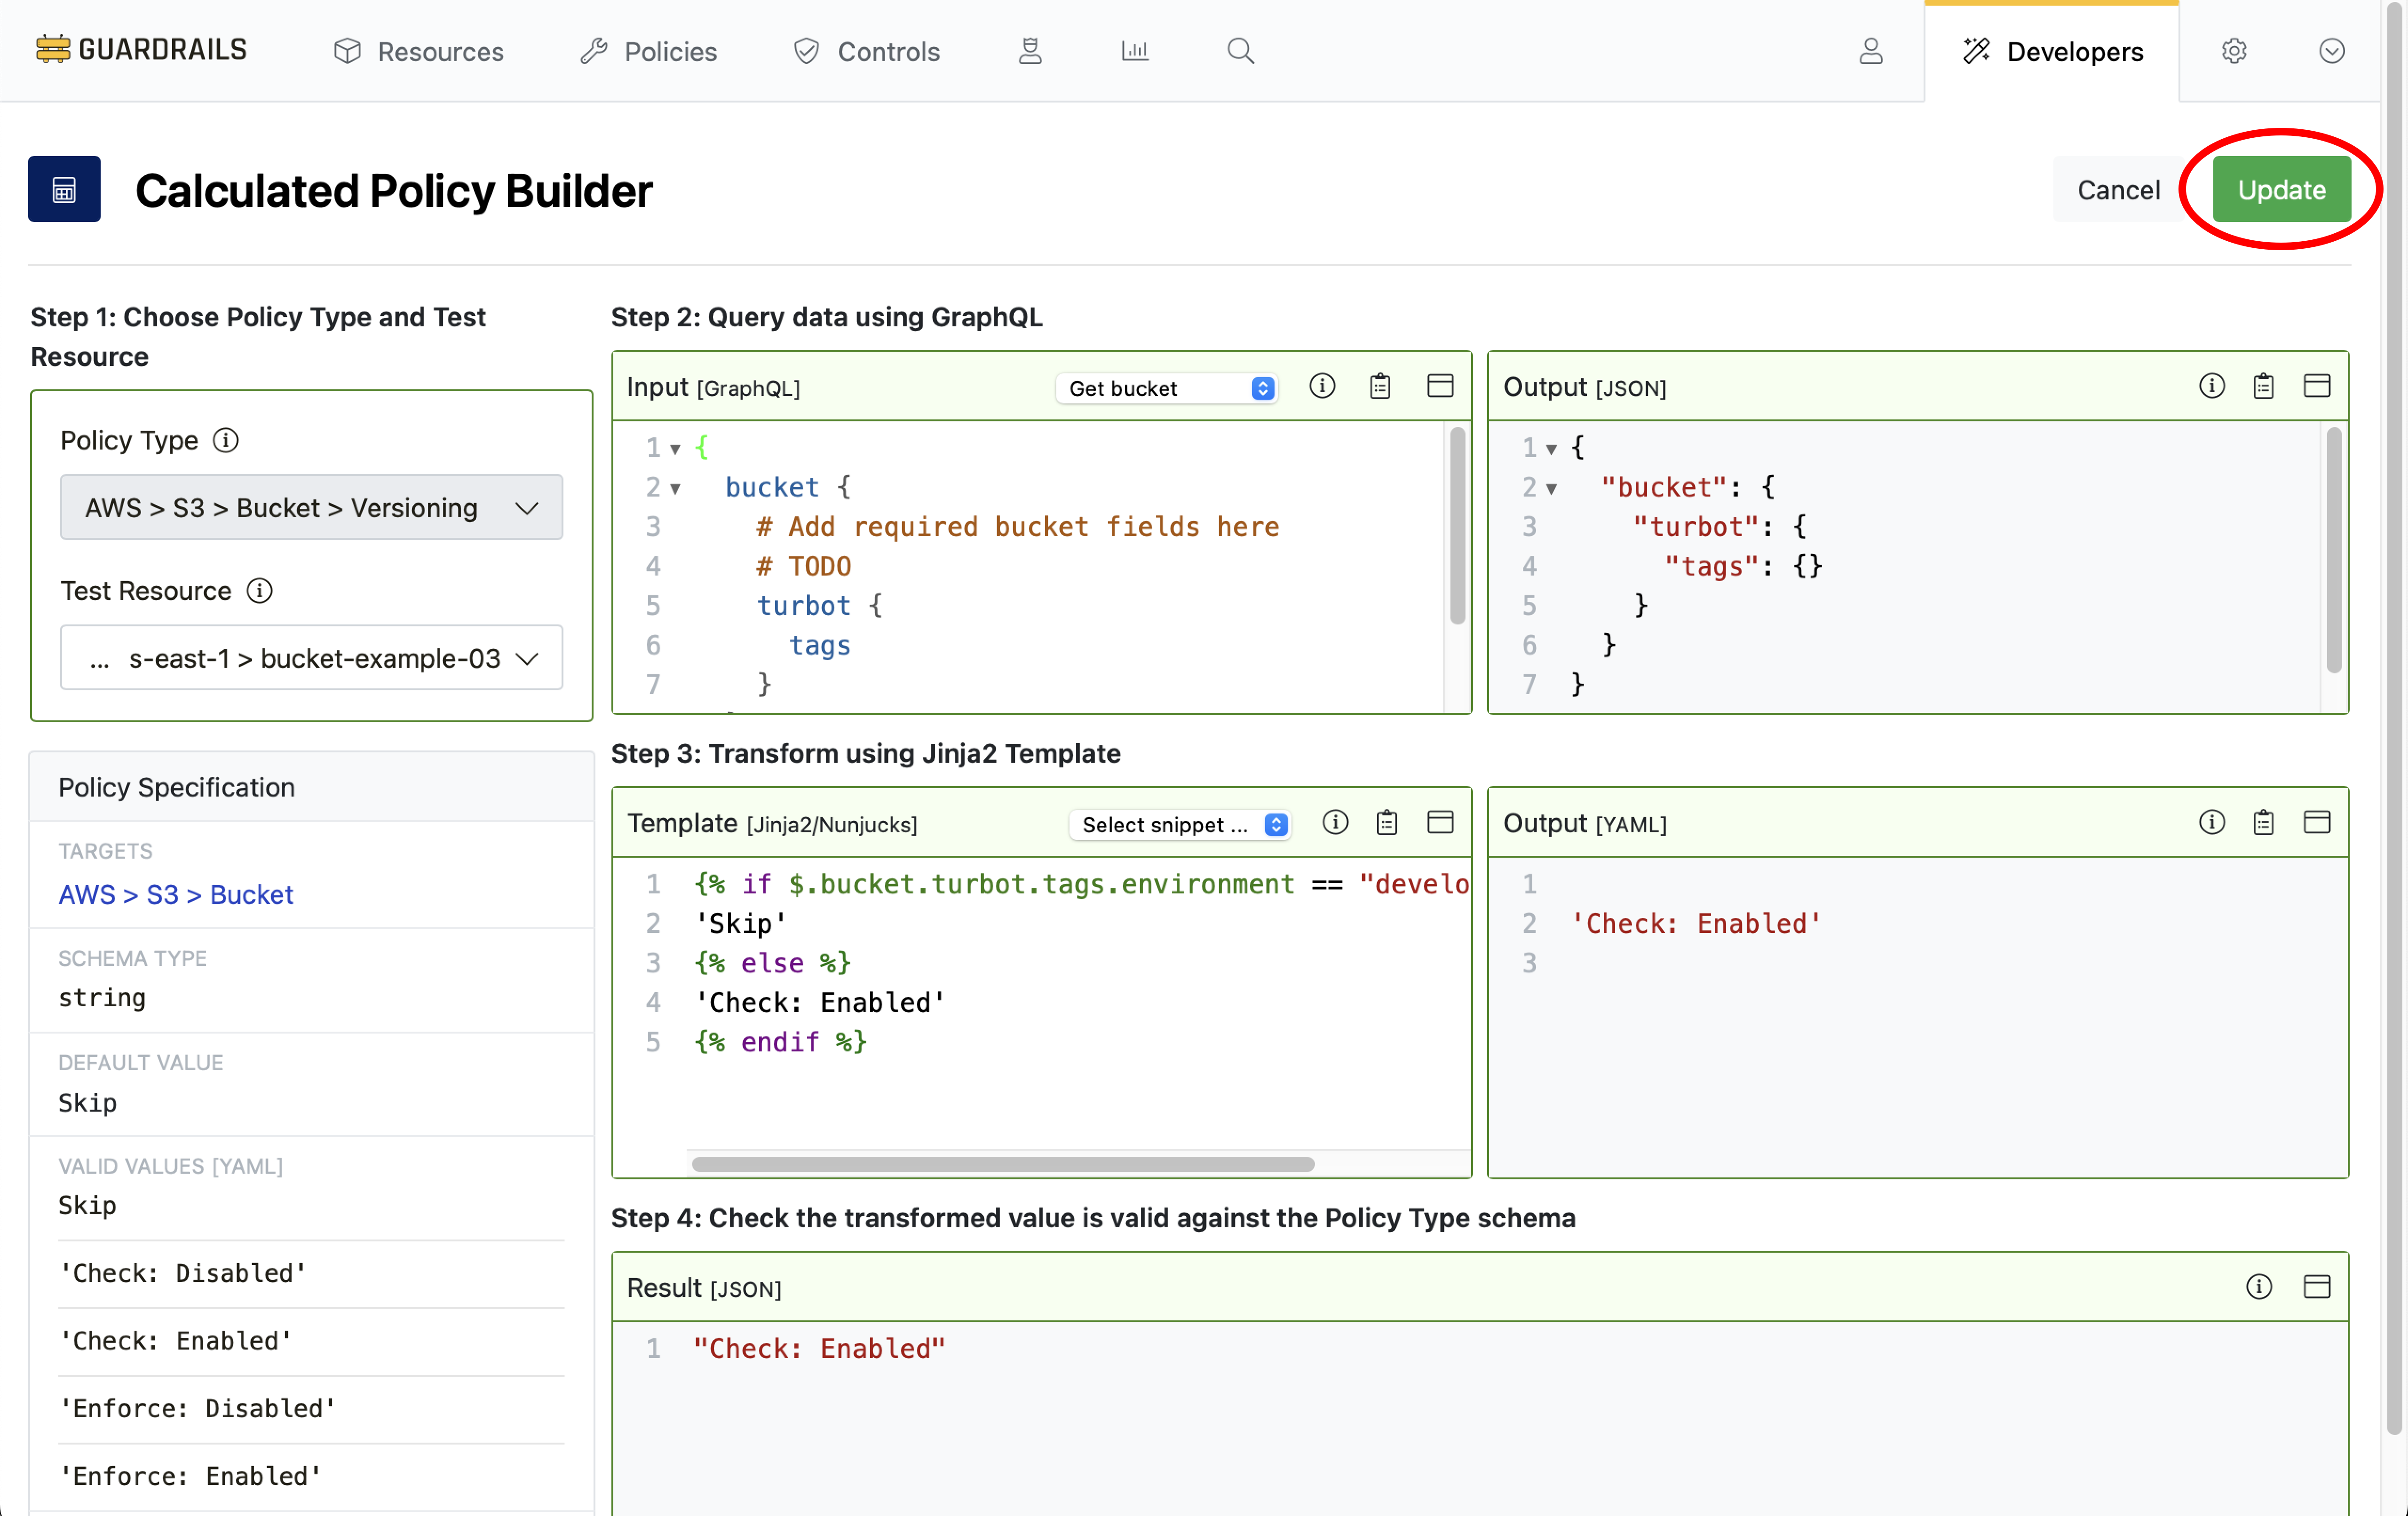Open the settings gear icon
2408x1516 pixels.
click(2234, 50)
